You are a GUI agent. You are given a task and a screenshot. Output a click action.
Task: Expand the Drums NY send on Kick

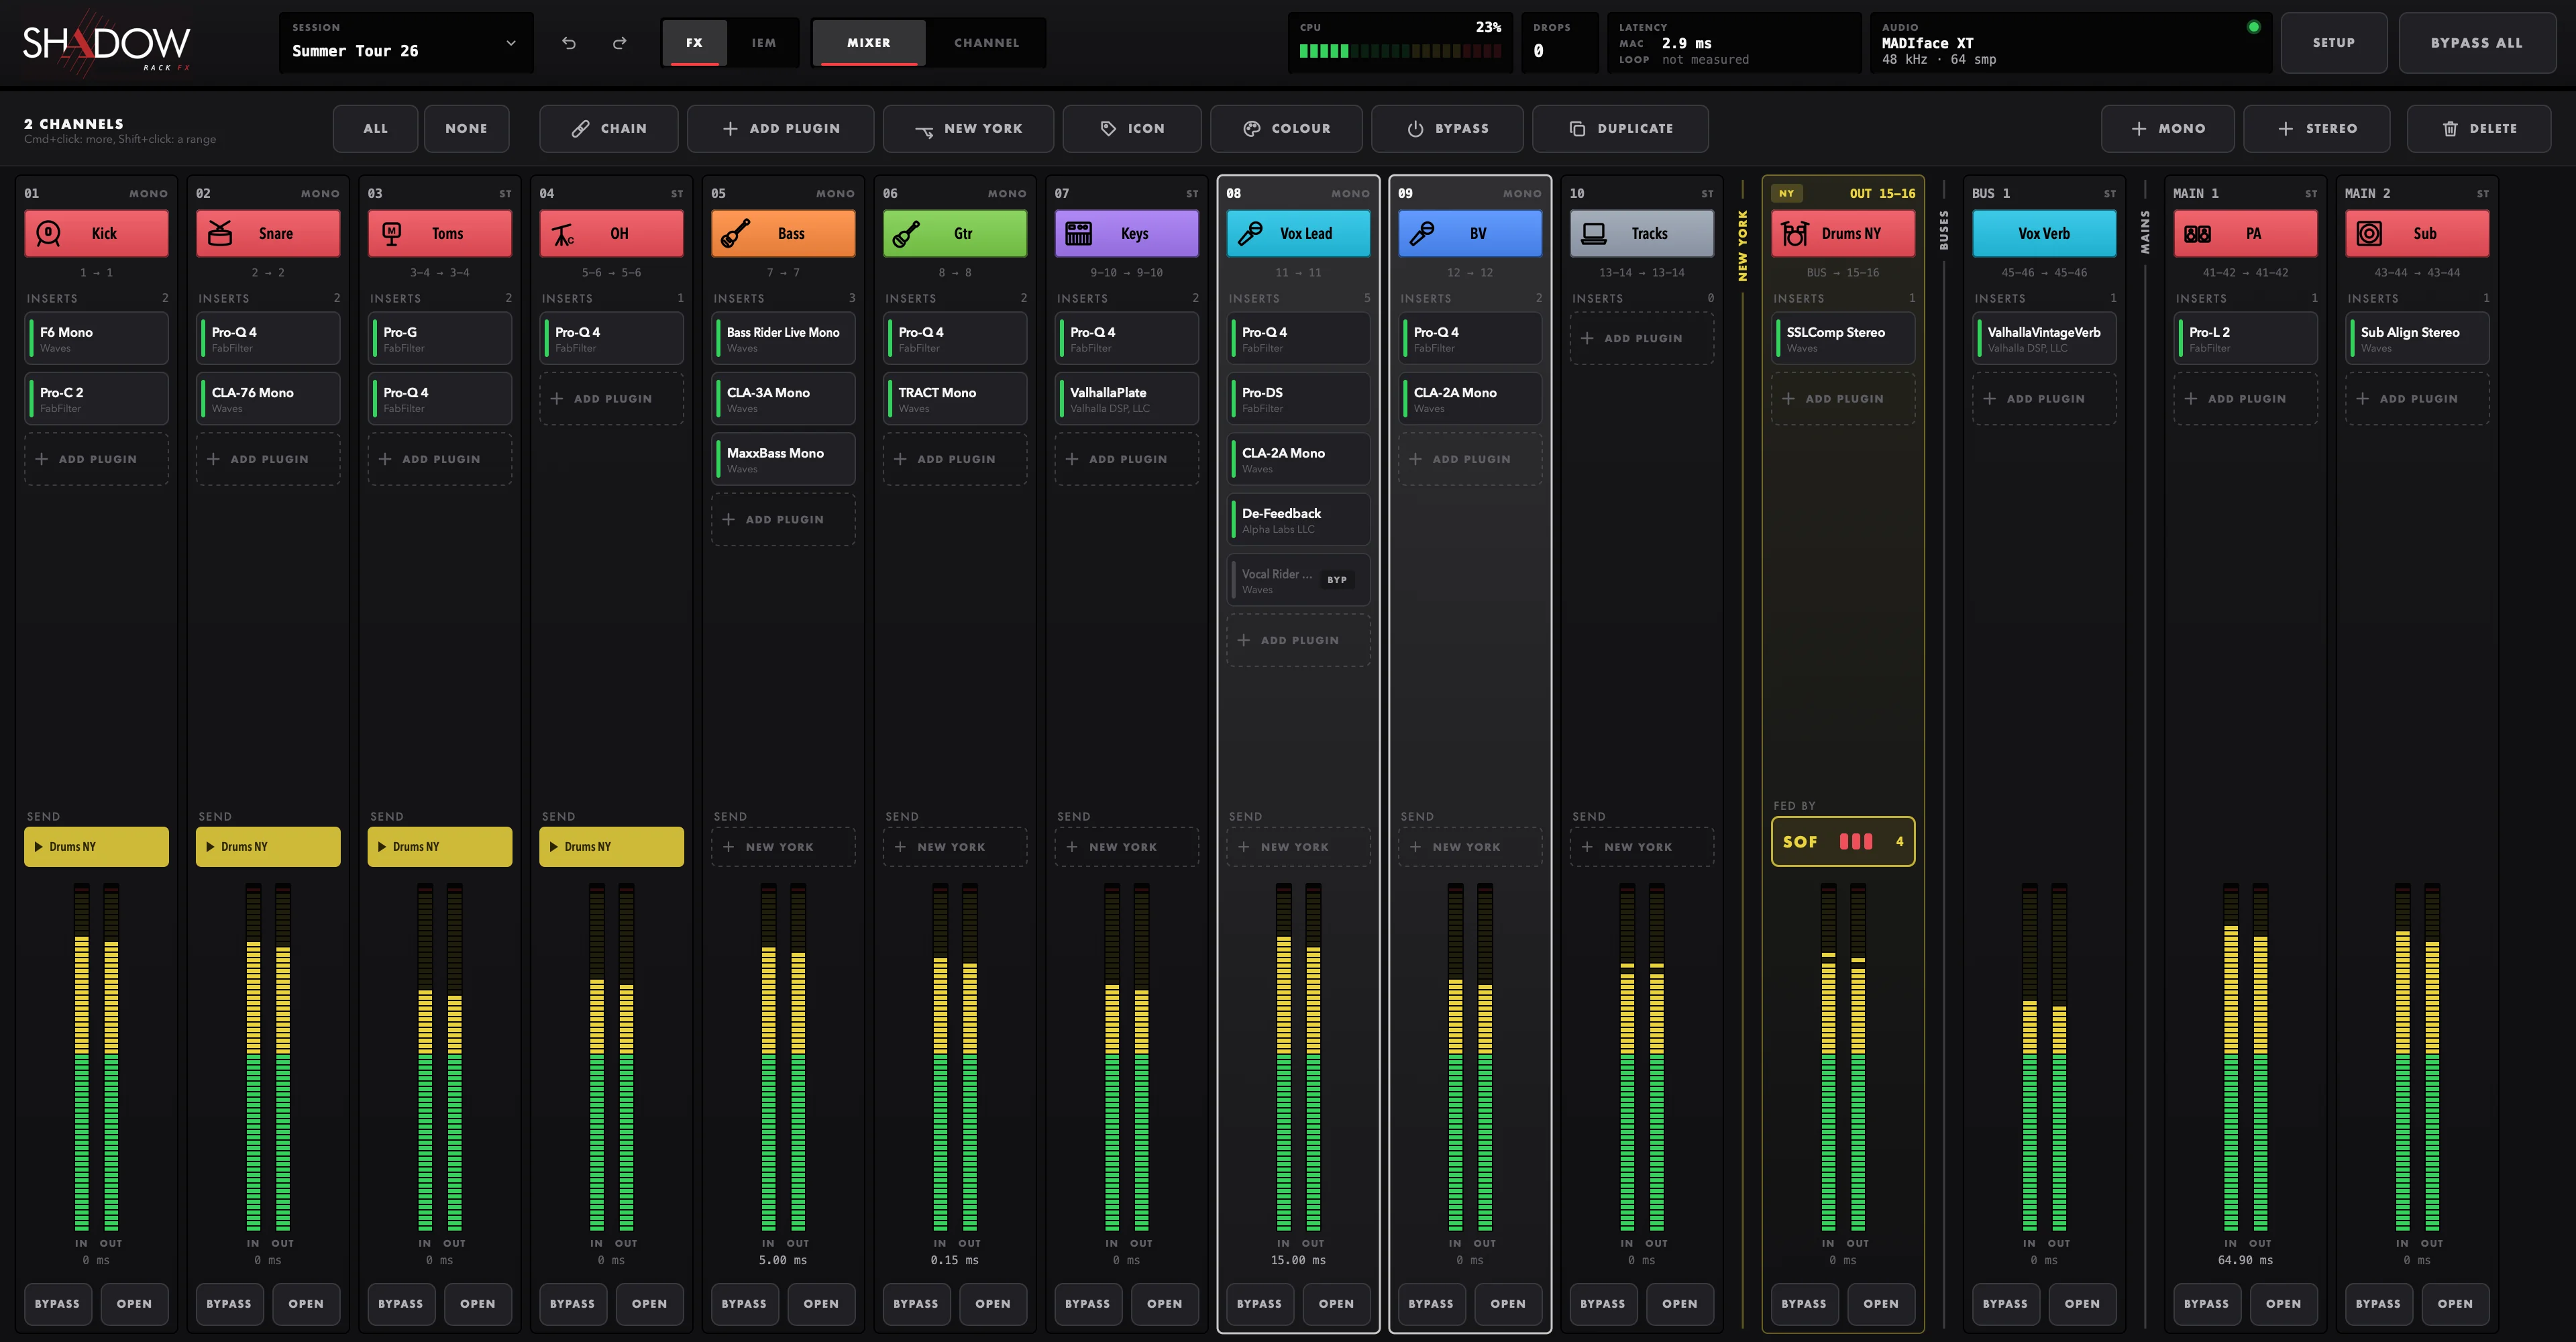[x=96, y=846]
